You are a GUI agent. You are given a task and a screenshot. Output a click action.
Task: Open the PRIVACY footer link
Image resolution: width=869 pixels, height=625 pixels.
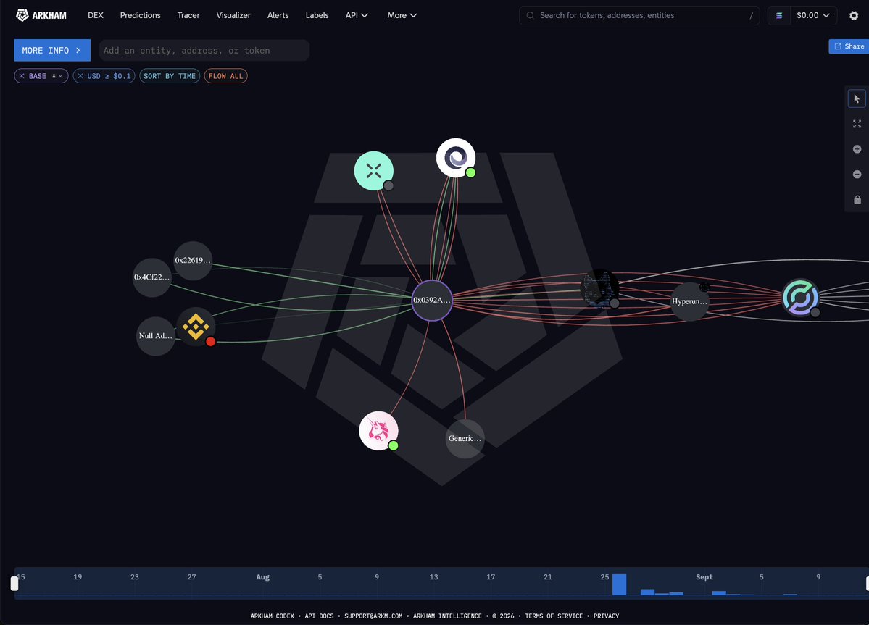607,616
